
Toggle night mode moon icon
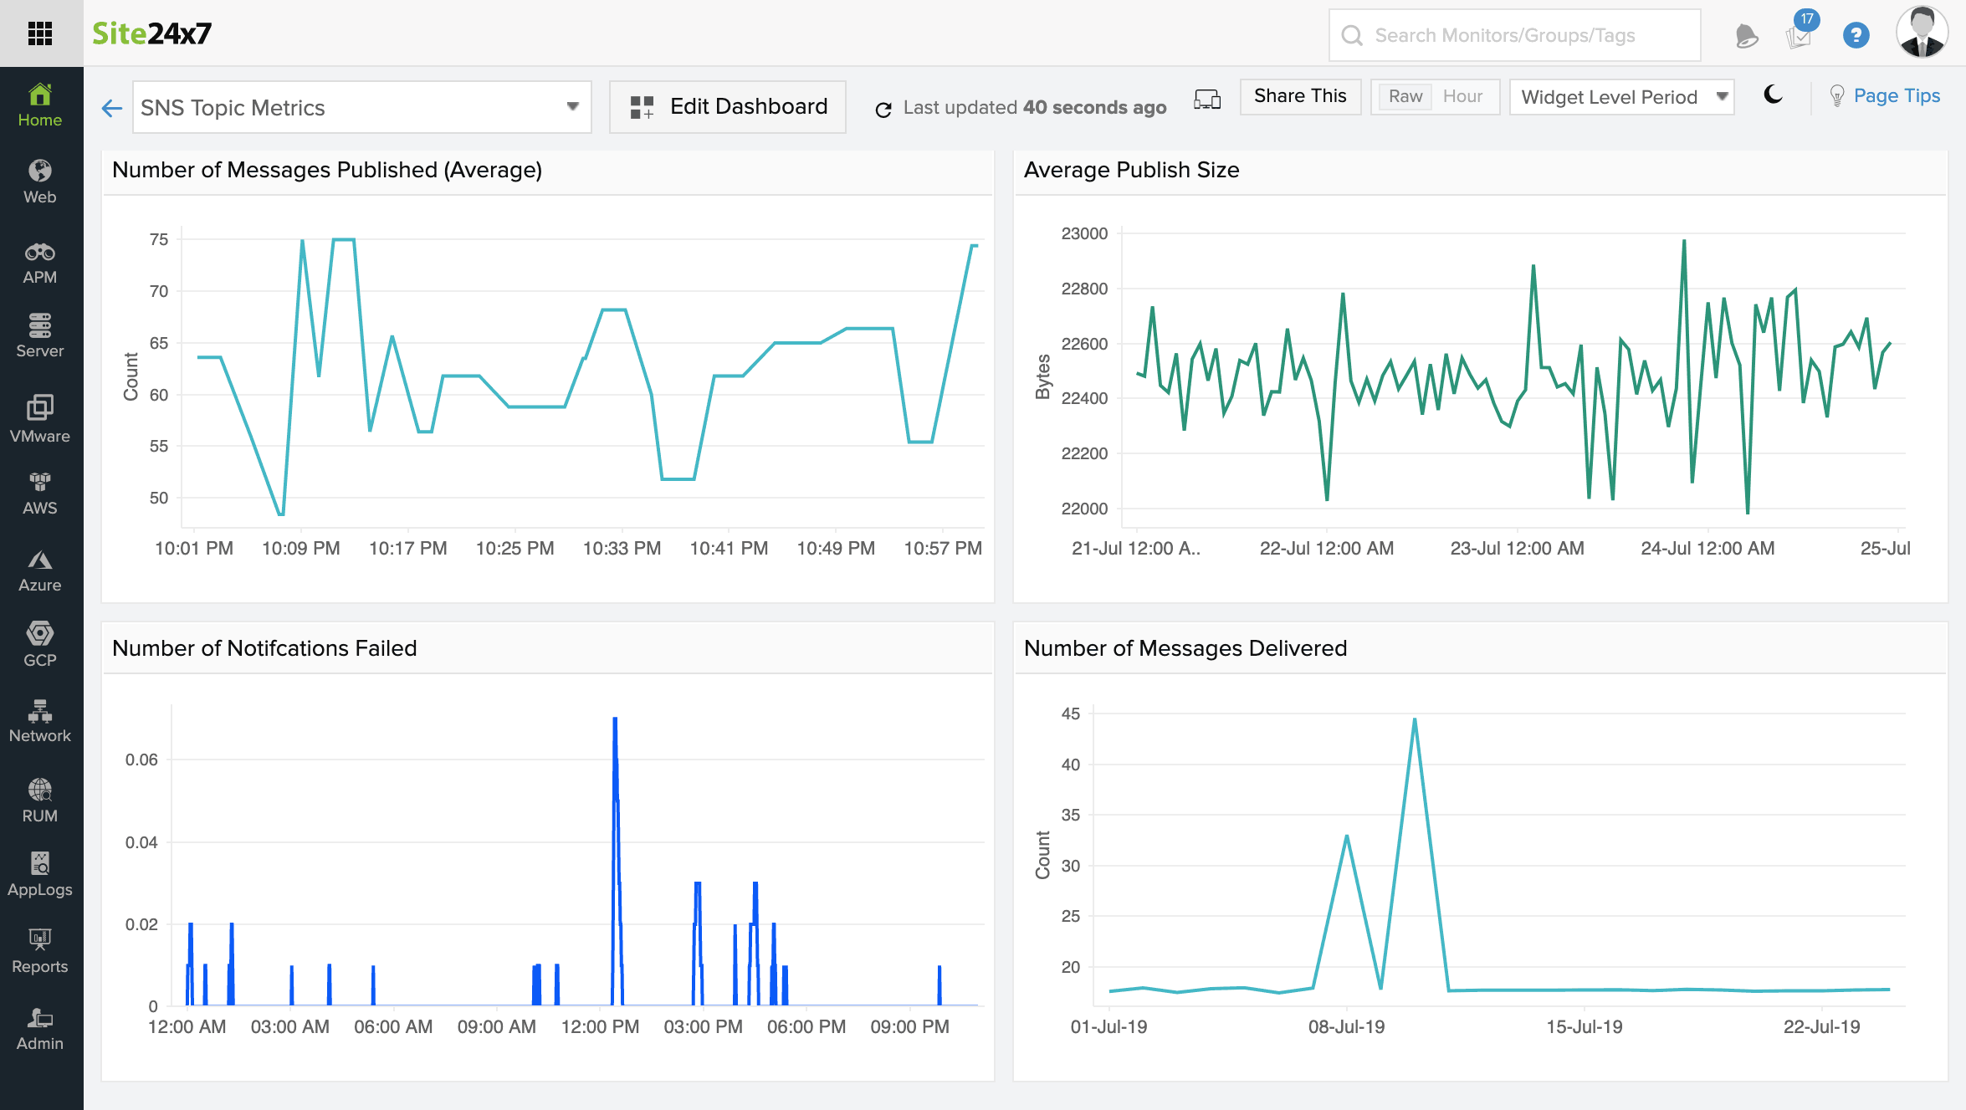(1773, 95)
